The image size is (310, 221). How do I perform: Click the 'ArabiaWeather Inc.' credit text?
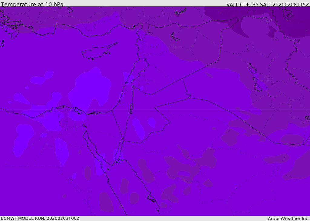coord(289,219)
